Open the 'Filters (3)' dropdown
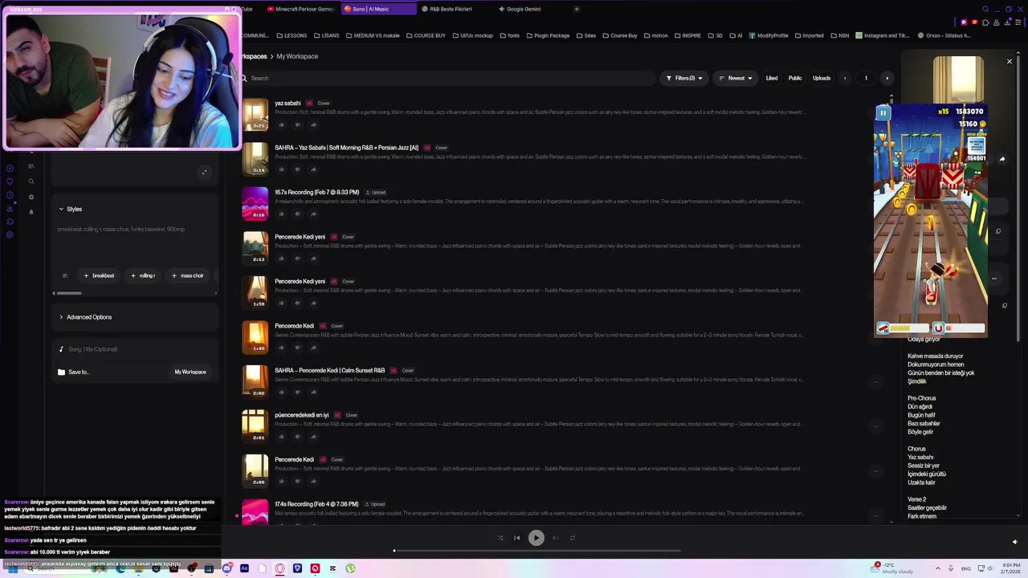Screen dimensions: 1028x578 click(x=684, y=78)
